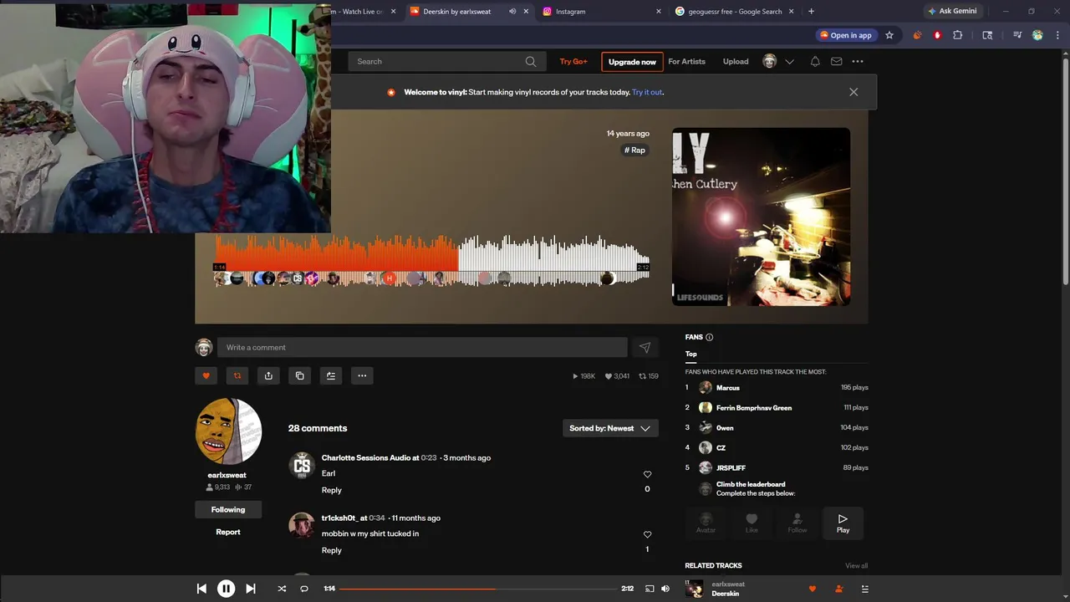Open profile avatar in header
This screenshot has height=602, width=1070.
(770, 61)
